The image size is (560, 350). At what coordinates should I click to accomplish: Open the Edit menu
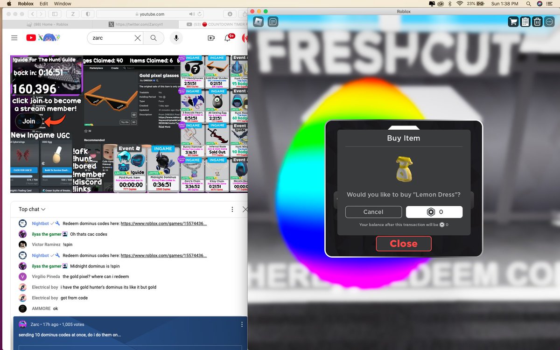(43, 3)
